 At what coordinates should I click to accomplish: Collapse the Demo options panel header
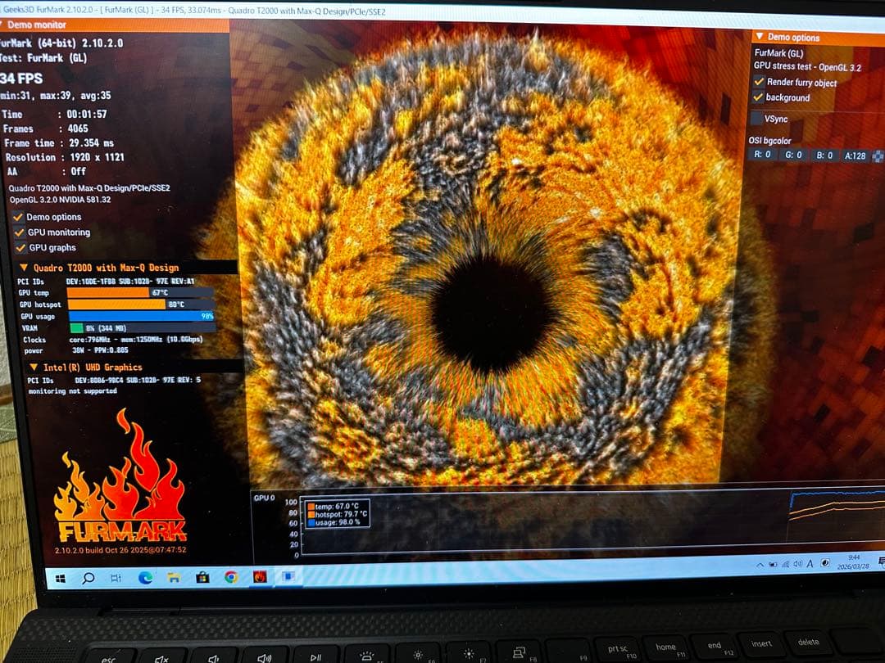click(760, 37)
